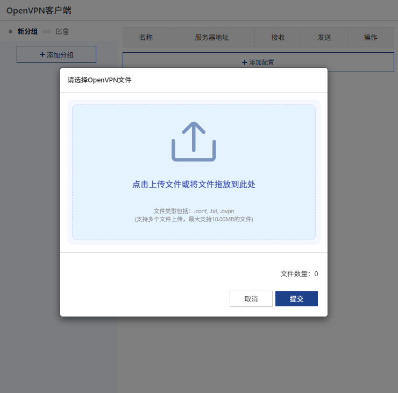398x393 pixels.
Task: Click the 添加分组 button
Action: click(56, 54)
